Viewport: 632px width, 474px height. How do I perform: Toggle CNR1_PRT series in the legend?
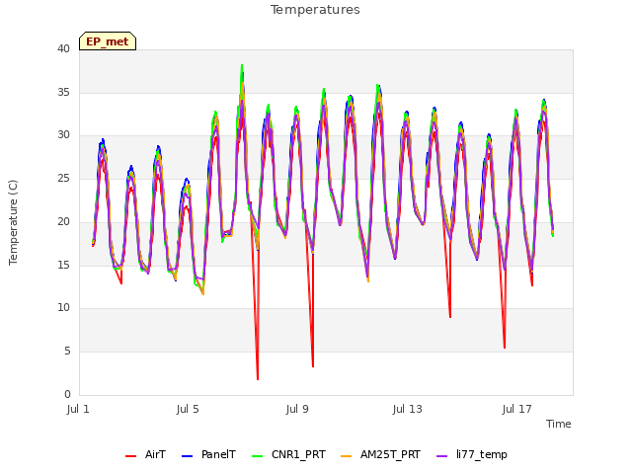[288, 455]
